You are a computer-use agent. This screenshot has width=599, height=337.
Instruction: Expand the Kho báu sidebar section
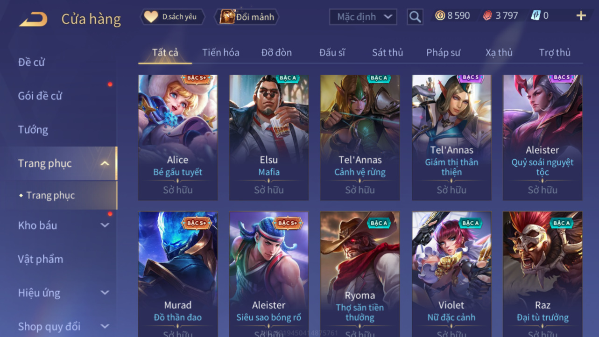tap(105, 225)
